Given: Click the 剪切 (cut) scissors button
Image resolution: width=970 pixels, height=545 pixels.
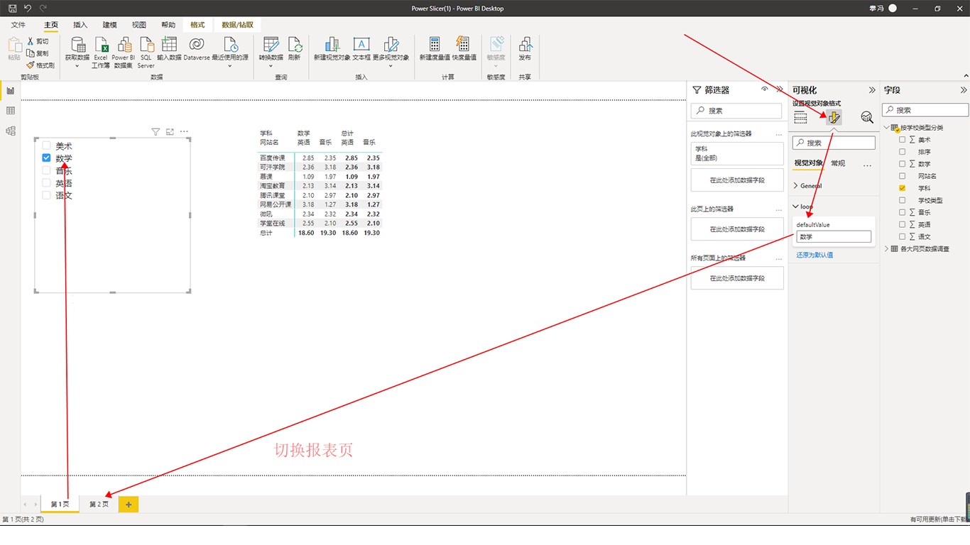Looking at the screenshot, I should click(38, 42).
